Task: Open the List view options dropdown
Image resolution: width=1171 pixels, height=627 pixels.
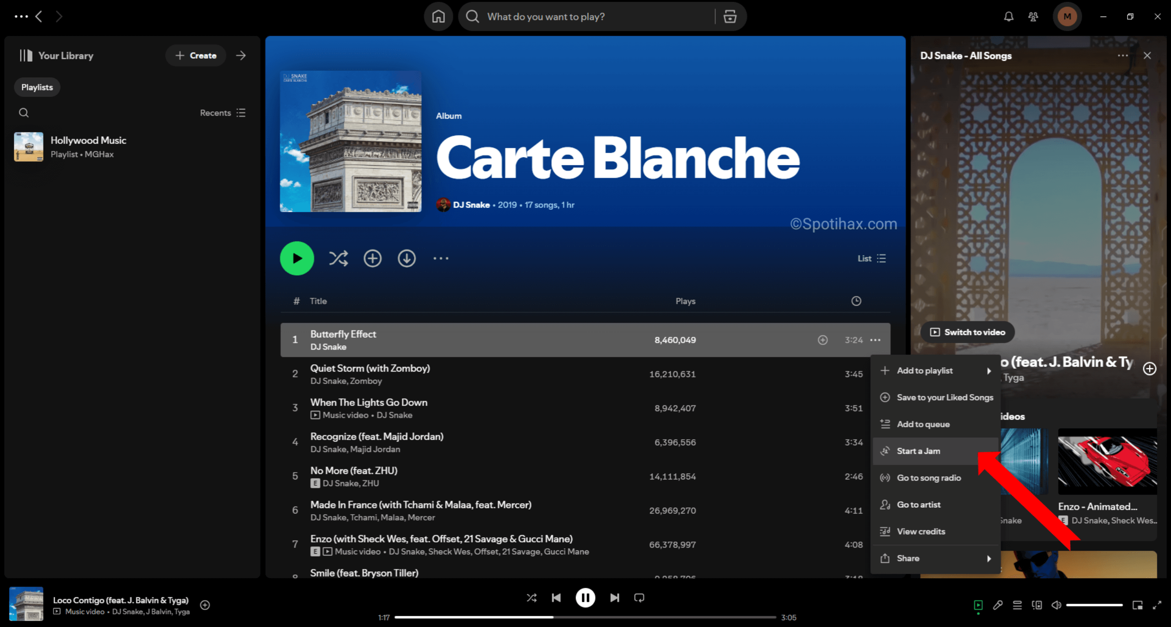Action: click(872, 259)
